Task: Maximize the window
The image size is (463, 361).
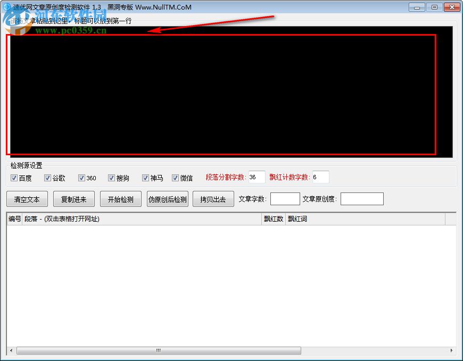Action: coord(434,7)
